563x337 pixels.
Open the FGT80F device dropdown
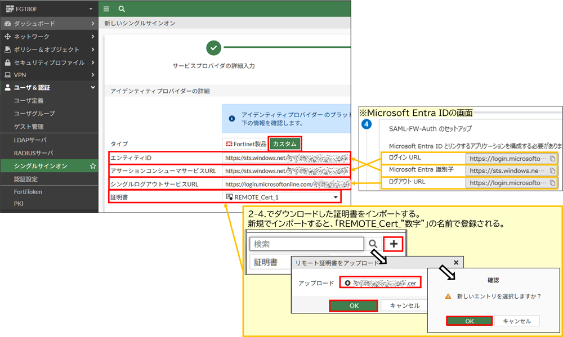[x=91, y=9]
